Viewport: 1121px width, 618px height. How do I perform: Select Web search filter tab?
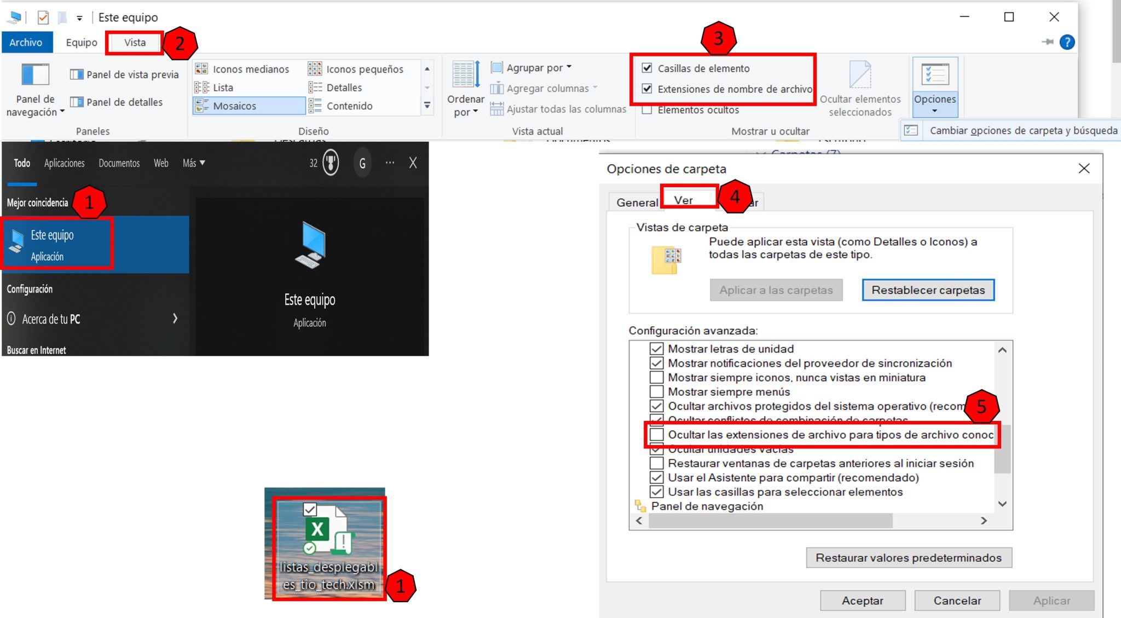pos(161,163)
